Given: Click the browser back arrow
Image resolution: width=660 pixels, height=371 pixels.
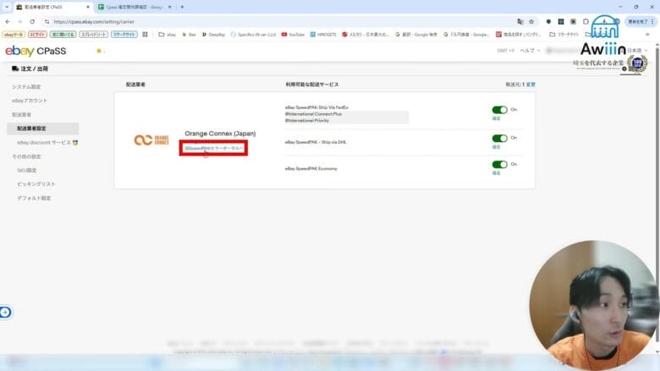Looking at the screenshot, I should click(x=8, y=21).
